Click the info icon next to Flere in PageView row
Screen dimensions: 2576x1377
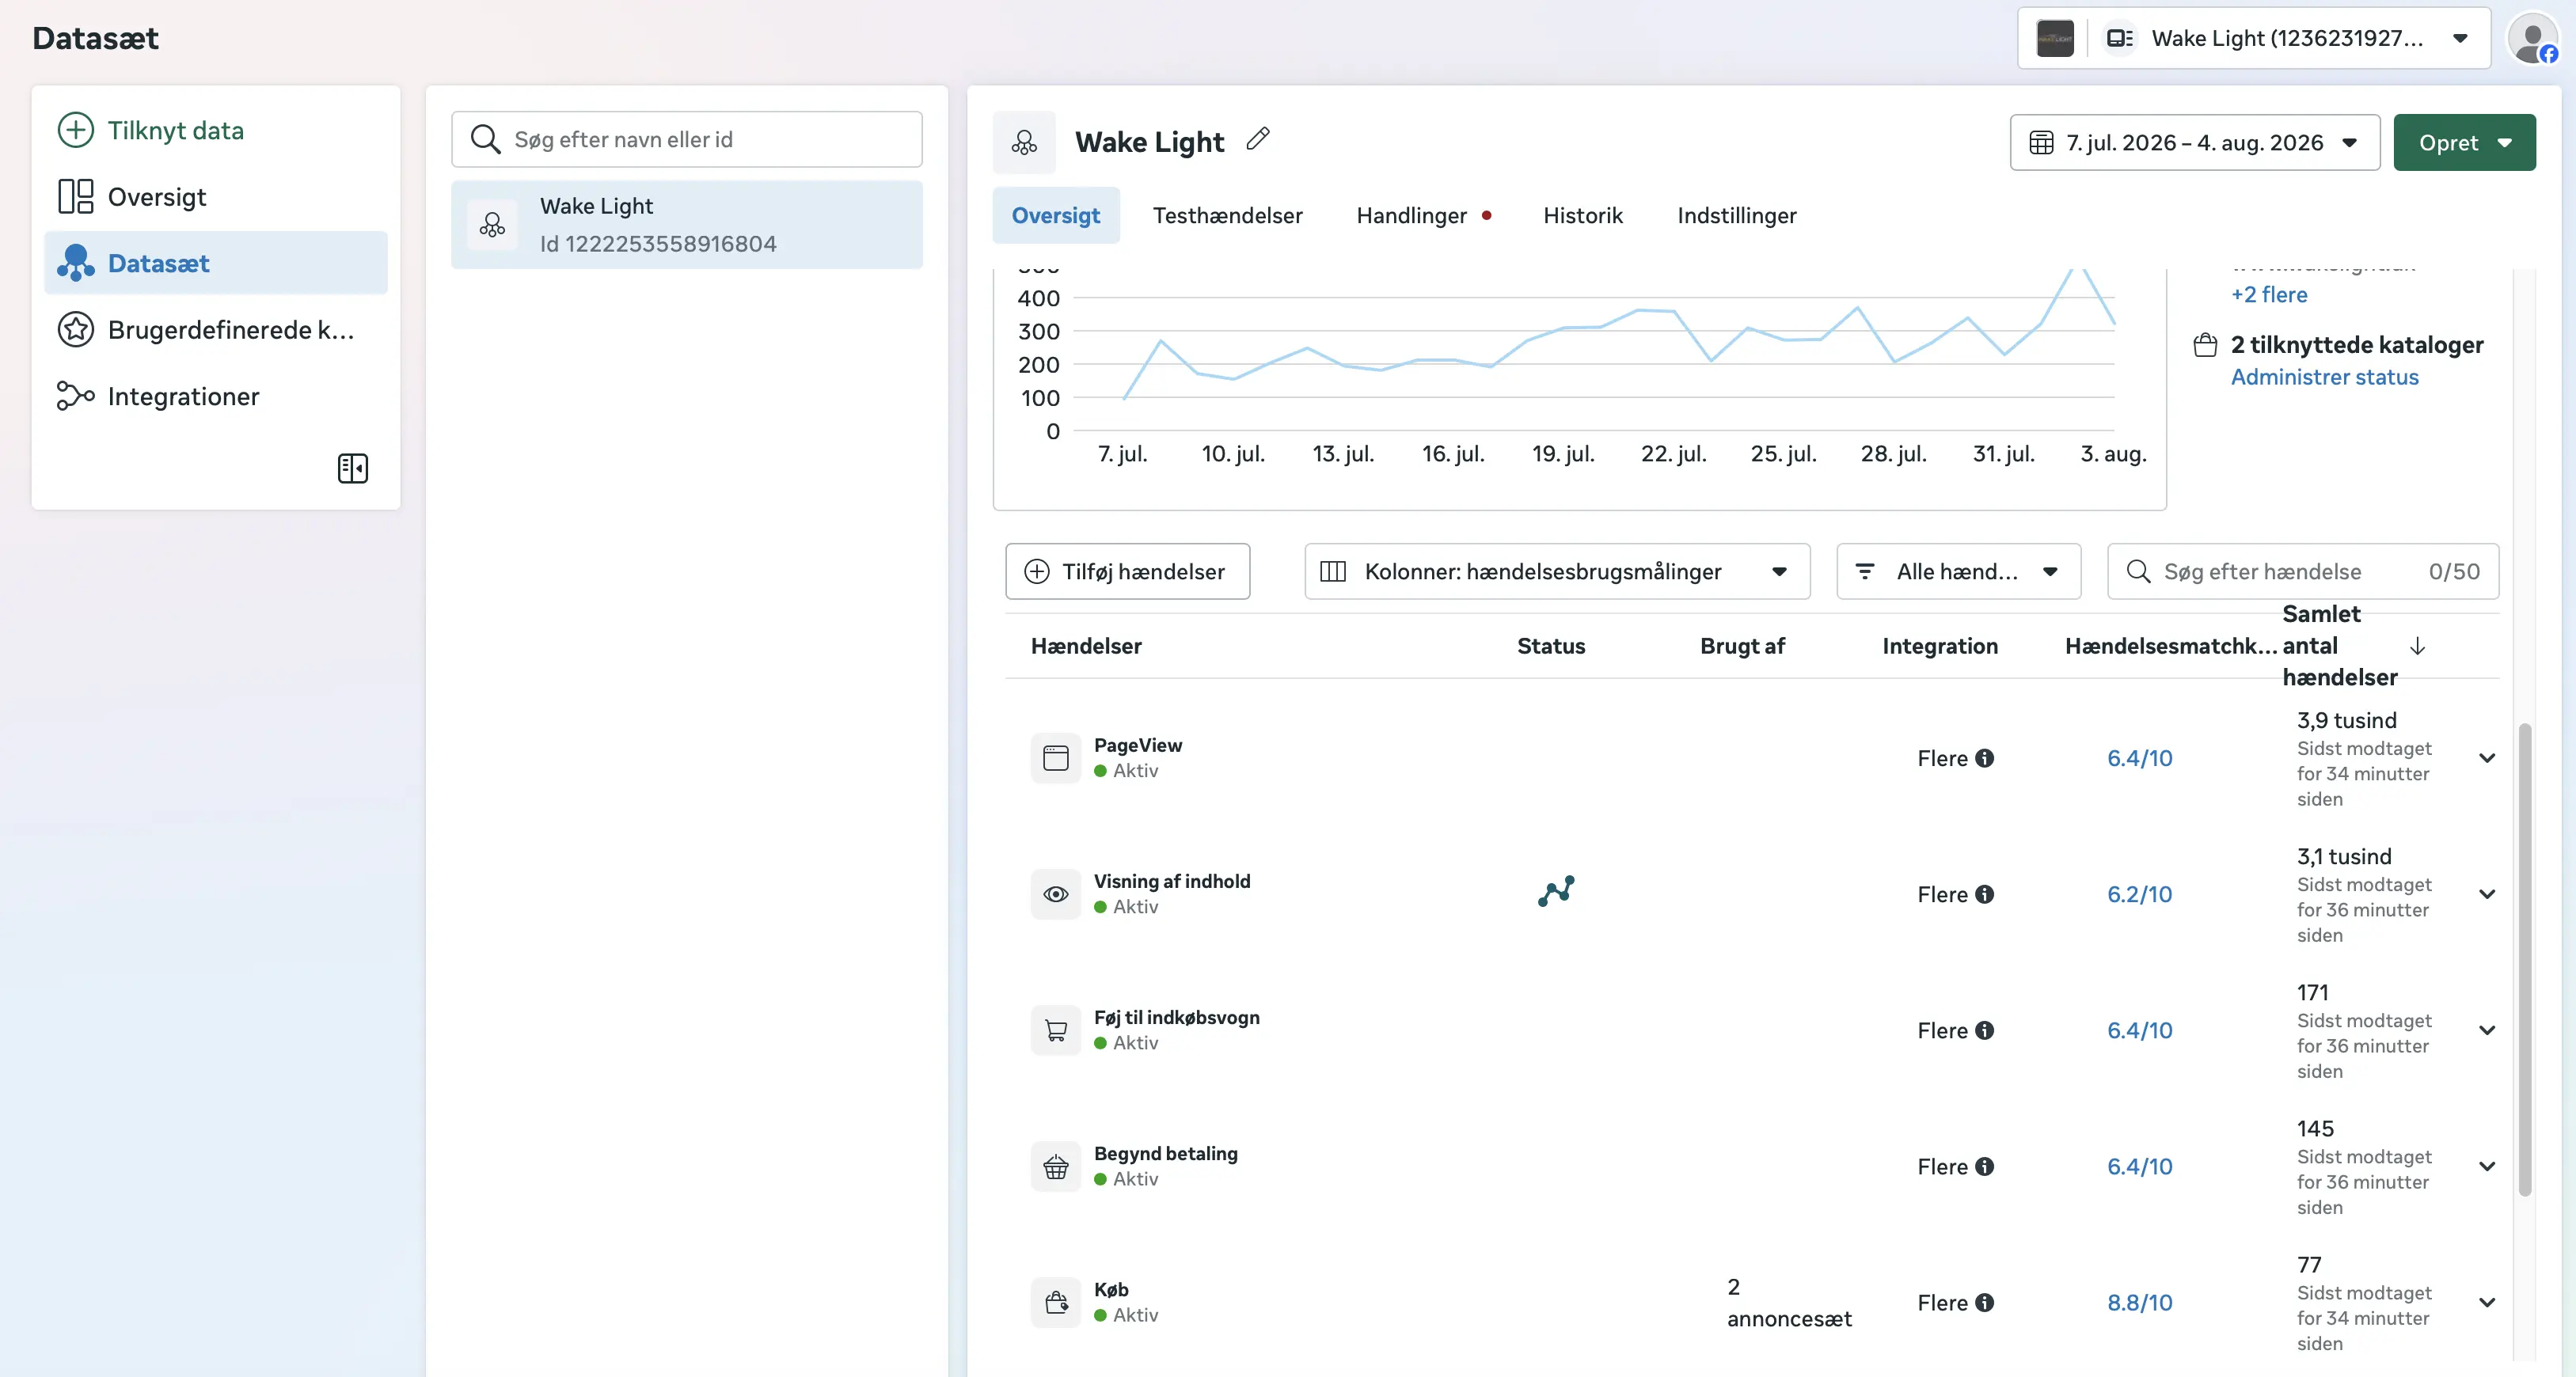(1985, 758)
